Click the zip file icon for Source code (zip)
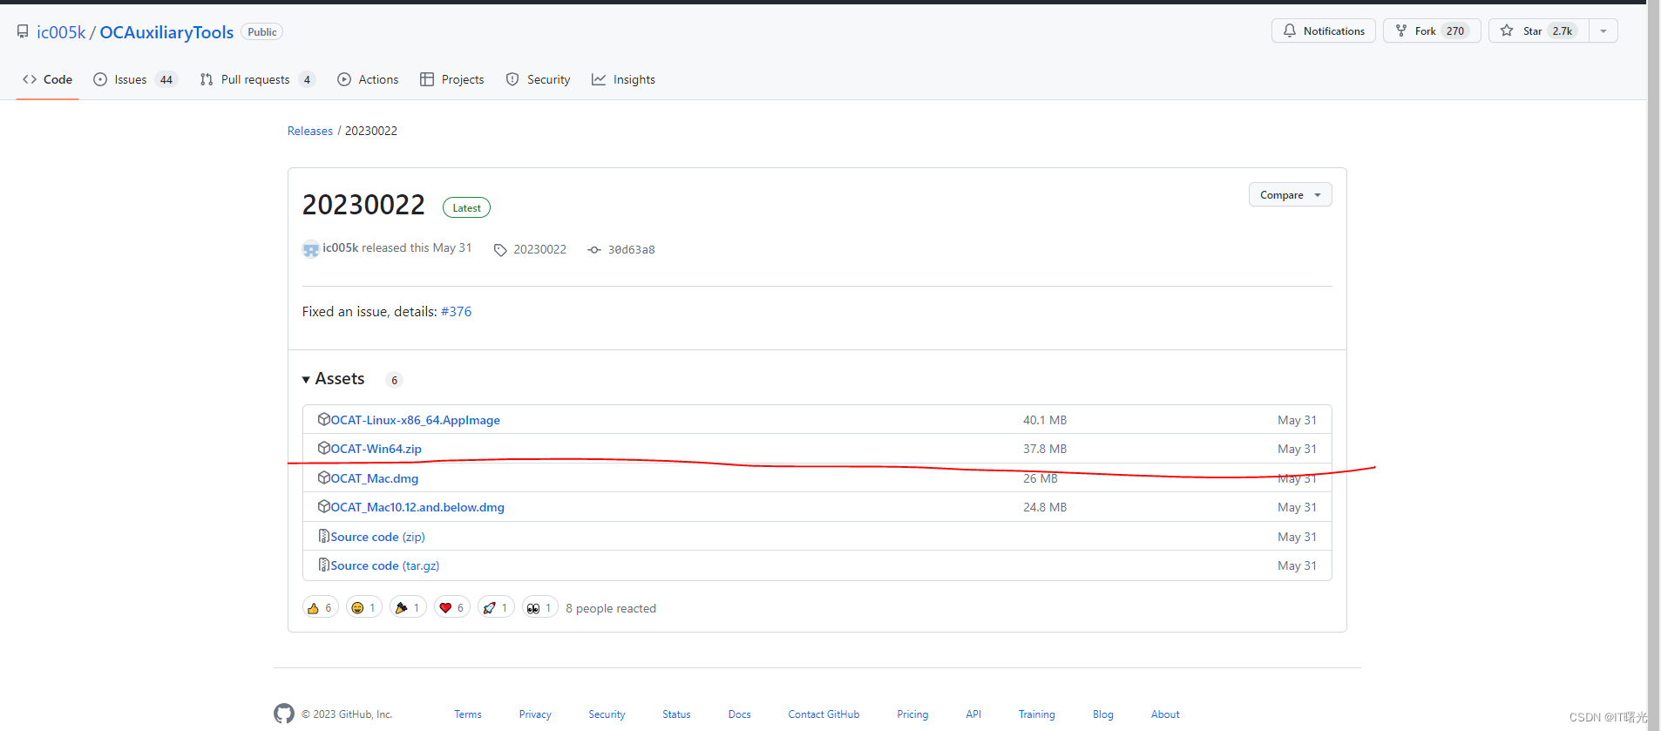Screen dimensions: 1661x731 click(x=324, y=536)
